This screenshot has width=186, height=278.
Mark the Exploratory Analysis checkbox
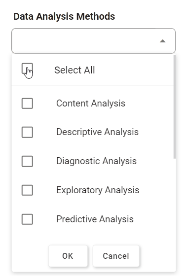[x=27, y=190]
